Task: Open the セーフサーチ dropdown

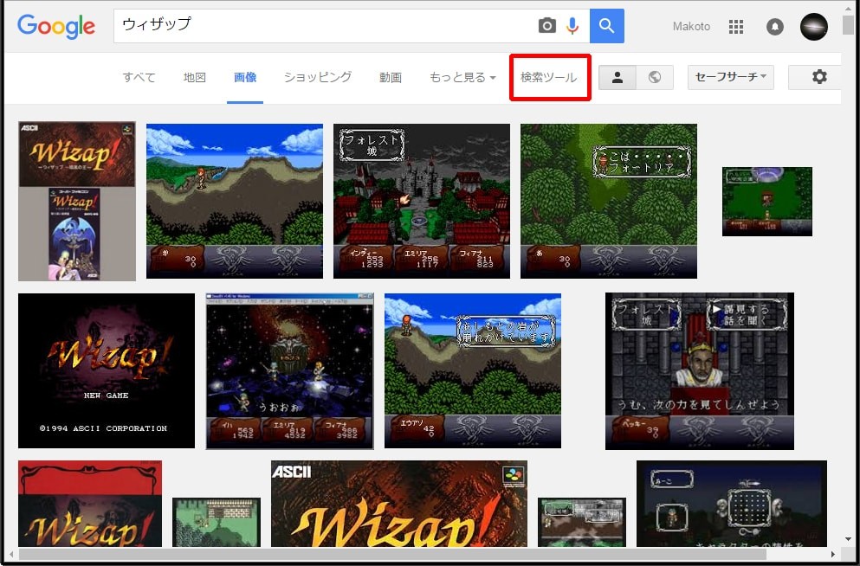Action: pos(731,77)
